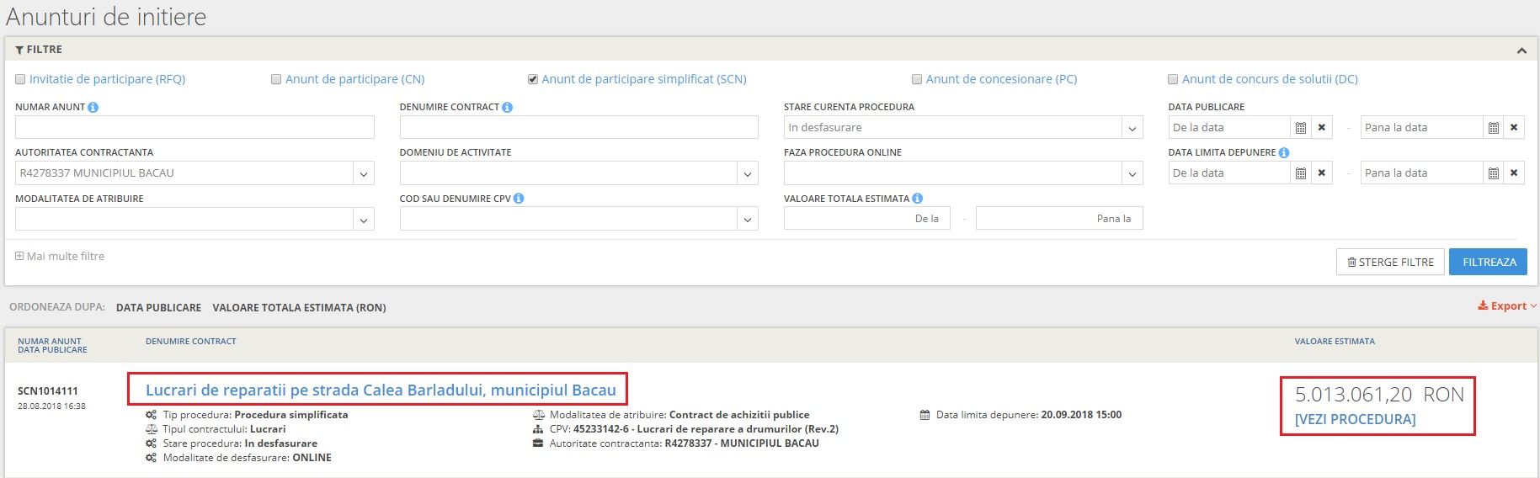Viewport: 1540px width, 478px height.
Task: Open calendar for Data Publicare start date
Action: (1301, 128)
